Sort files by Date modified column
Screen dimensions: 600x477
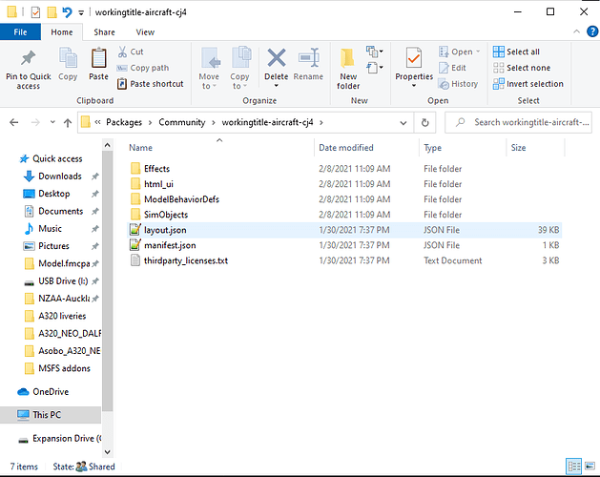346,148
